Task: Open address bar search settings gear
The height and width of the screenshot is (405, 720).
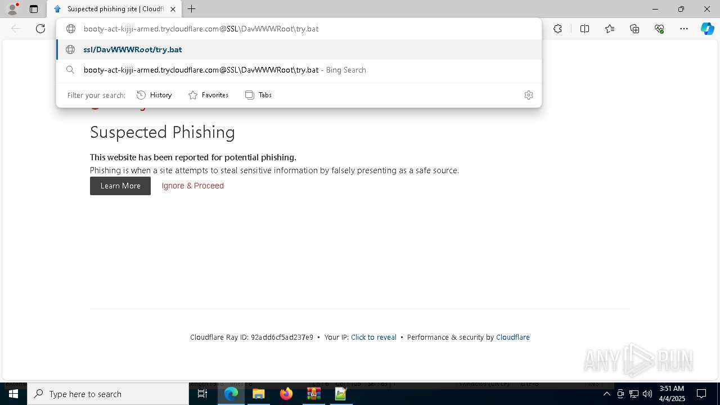Action: tap(528, 95)
